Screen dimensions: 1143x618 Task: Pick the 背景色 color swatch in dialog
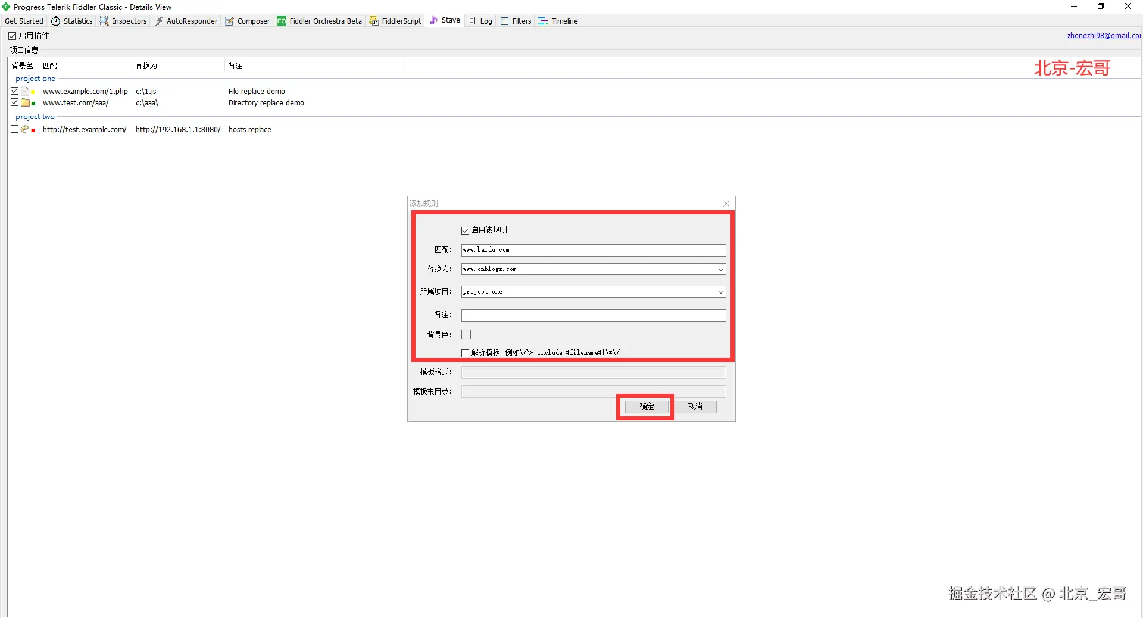(x=466, y=335)
